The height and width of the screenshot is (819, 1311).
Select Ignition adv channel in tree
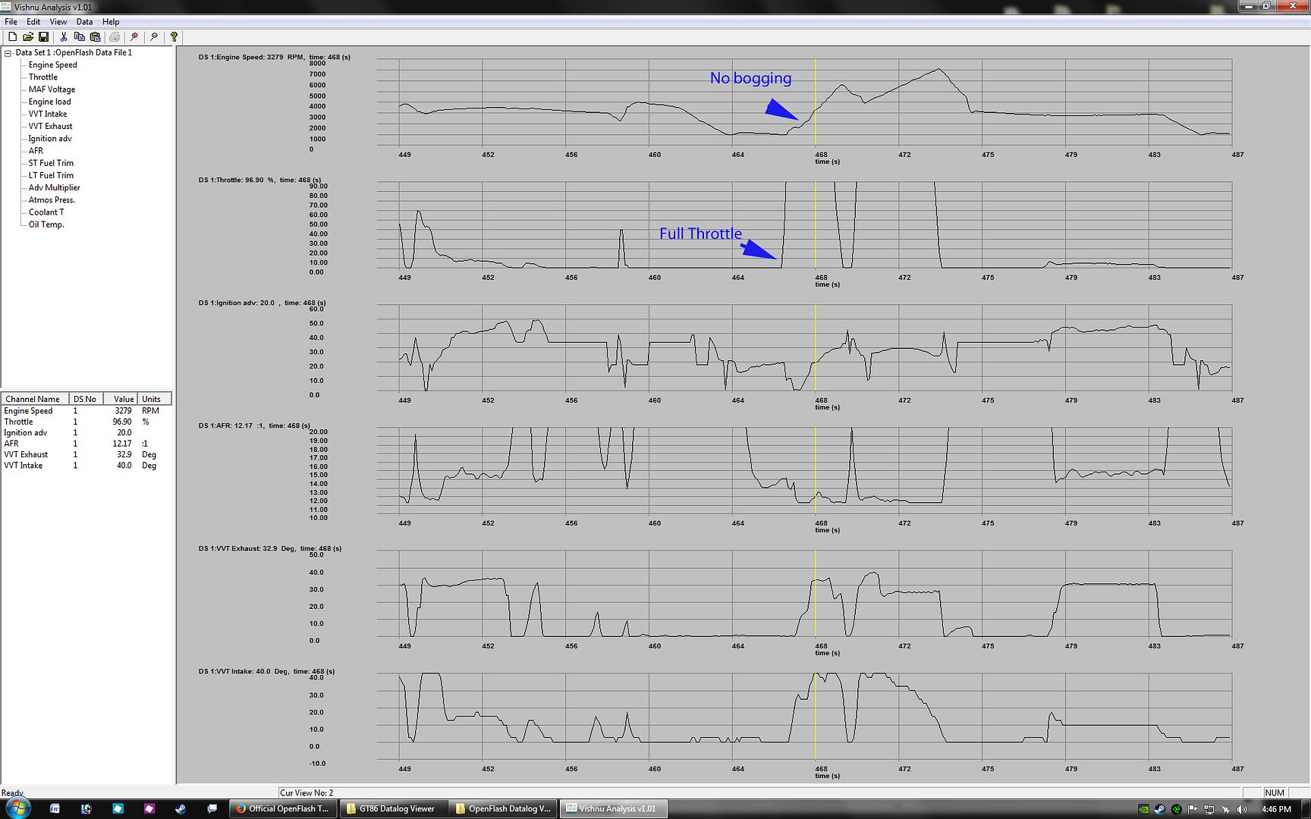pyautogui.click(x=50, y=139)
